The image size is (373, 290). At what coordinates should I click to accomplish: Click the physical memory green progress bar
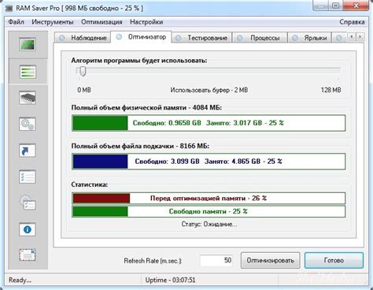click(x=209, y=123)
